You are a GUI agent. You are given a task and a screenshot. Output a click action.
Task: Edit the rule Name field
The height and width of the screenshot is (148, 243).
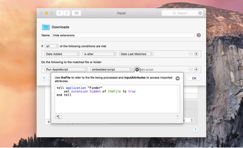click(123, 35)
